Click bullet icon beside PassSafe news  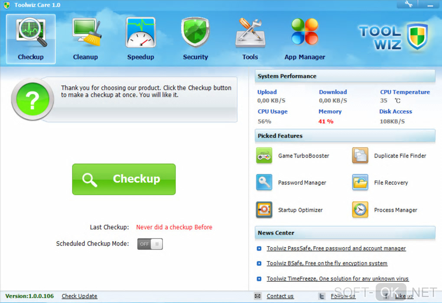tap(259, 248)
